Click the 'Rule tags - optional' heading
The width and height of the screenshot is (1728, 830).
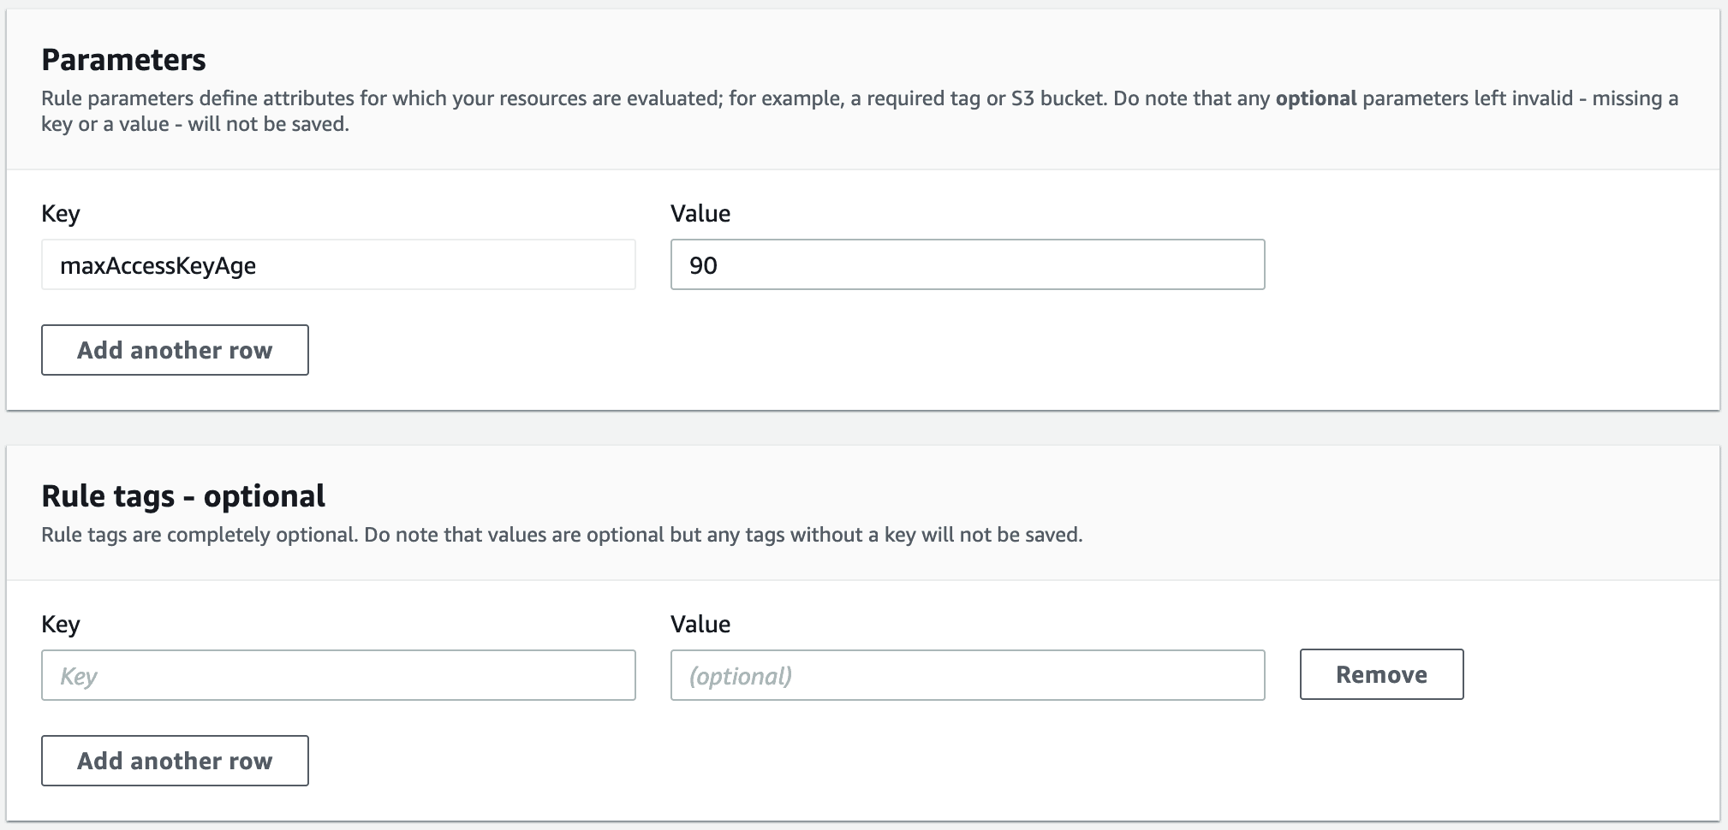pos(183,496)
